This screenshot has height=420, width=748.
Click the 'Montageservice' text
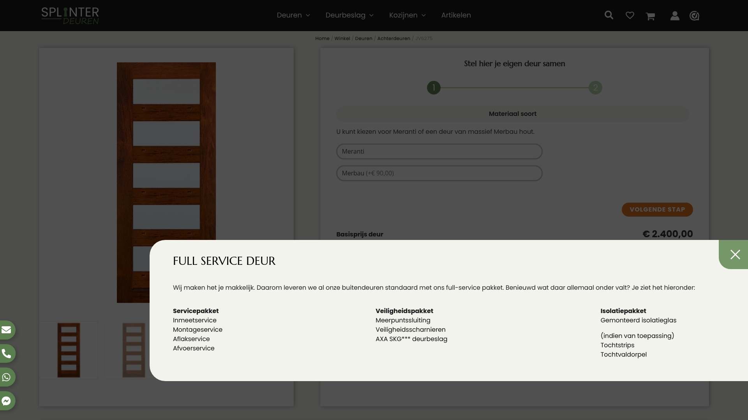click(198, 329)
